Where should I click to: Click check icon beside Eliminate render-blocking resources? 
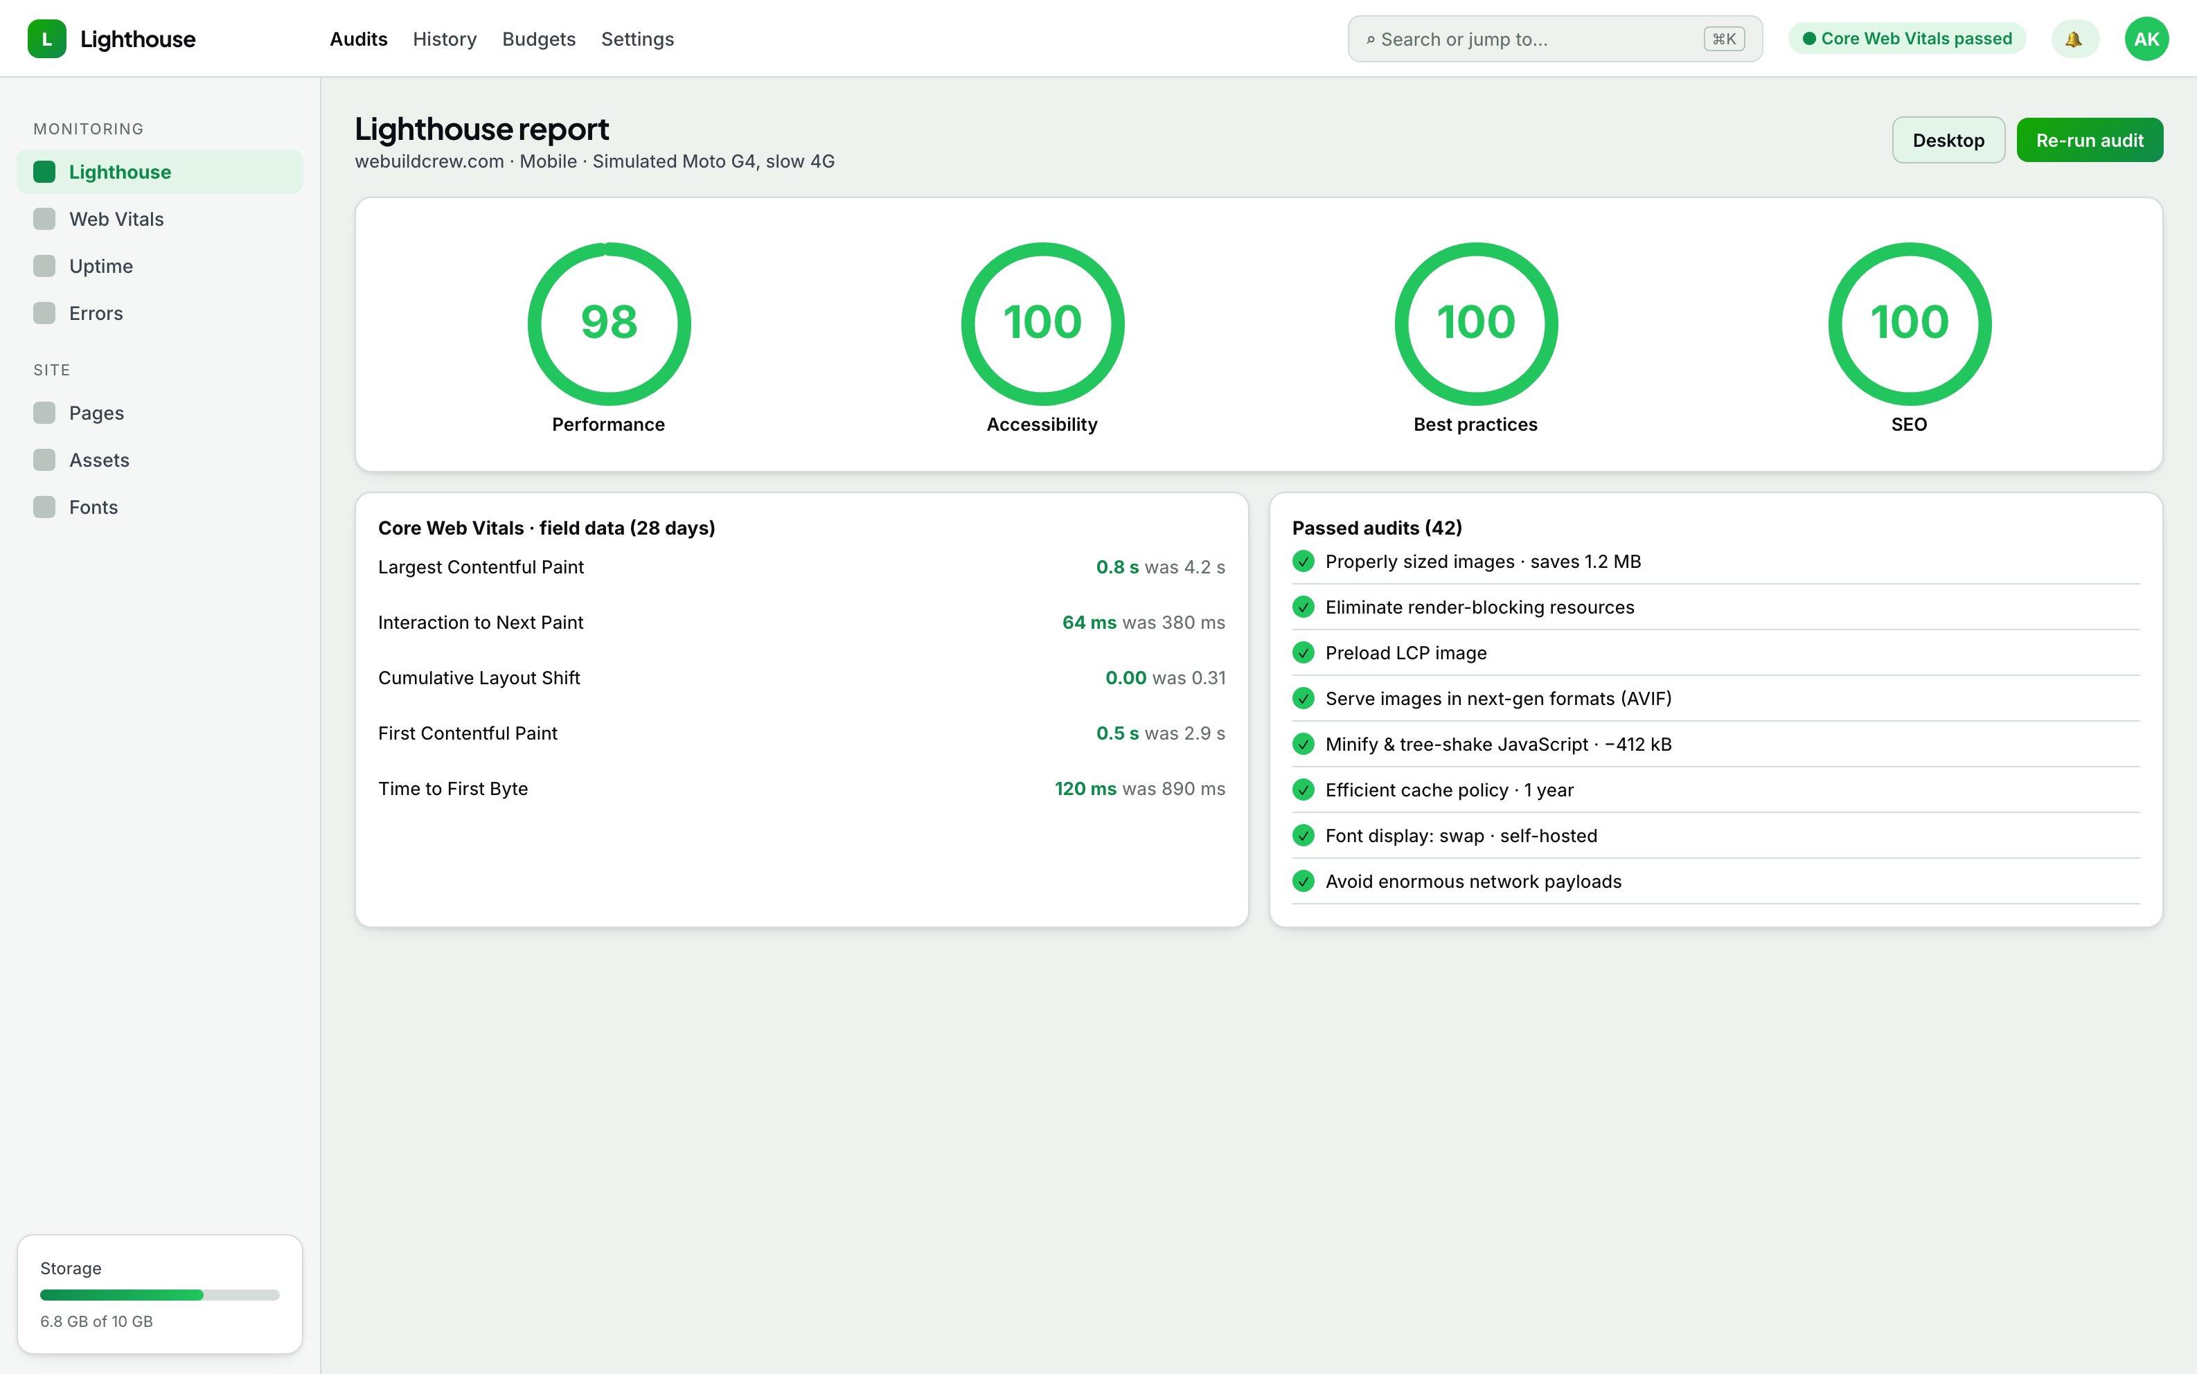[1303, 607]
